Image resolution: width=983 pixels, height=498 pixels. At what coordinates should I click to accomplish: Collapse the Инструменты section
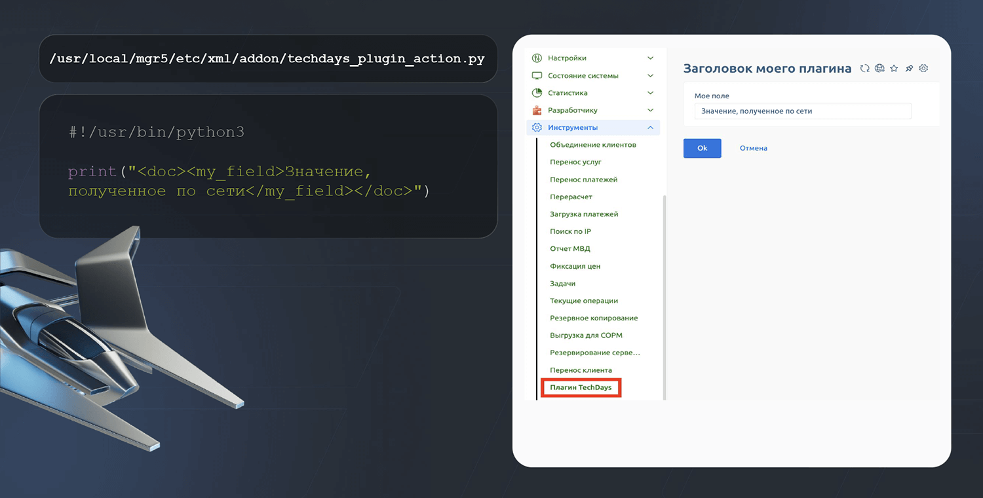(650, 127)
